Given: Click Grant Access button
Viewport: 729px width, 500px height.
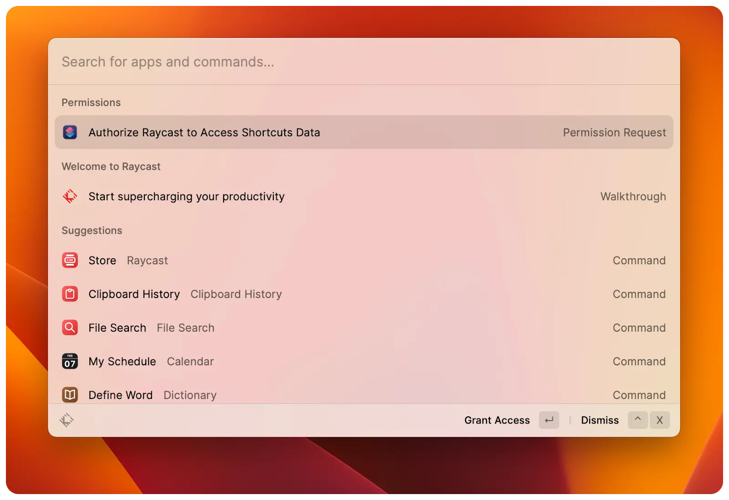Looking at the screenshot, I should coord(497,420).
